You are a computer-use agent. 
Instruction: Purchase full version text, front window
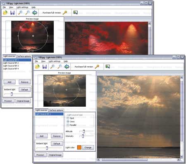point(84,67)
